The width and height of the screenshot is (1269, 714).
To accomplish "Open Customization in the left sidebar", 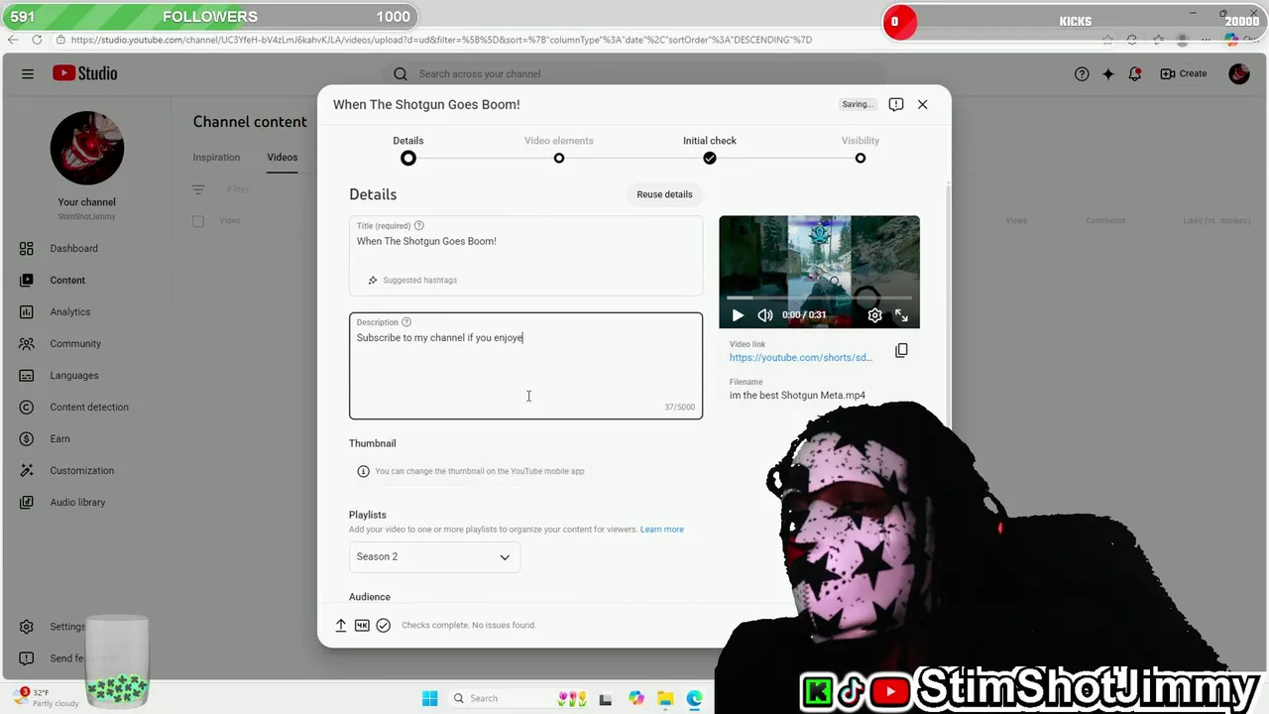I will (81, 470).
